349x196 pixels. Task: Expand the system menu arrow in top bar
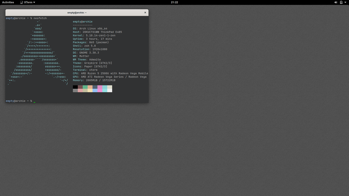pos(346,2)
